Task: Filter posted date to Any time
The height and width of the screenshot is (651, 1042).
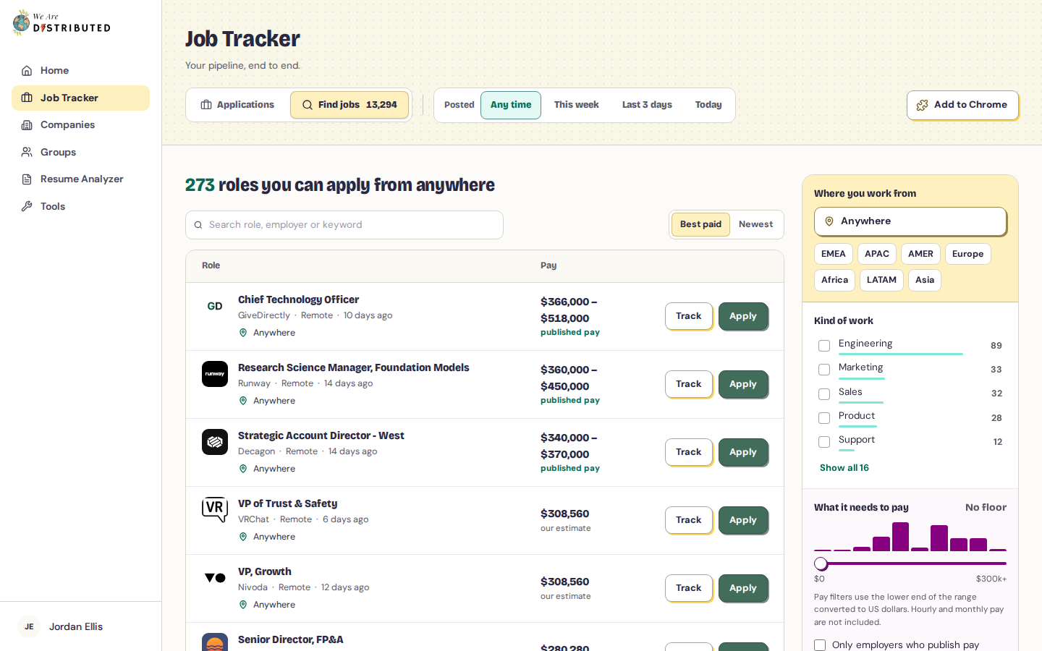Action: (x=511, y=105)
